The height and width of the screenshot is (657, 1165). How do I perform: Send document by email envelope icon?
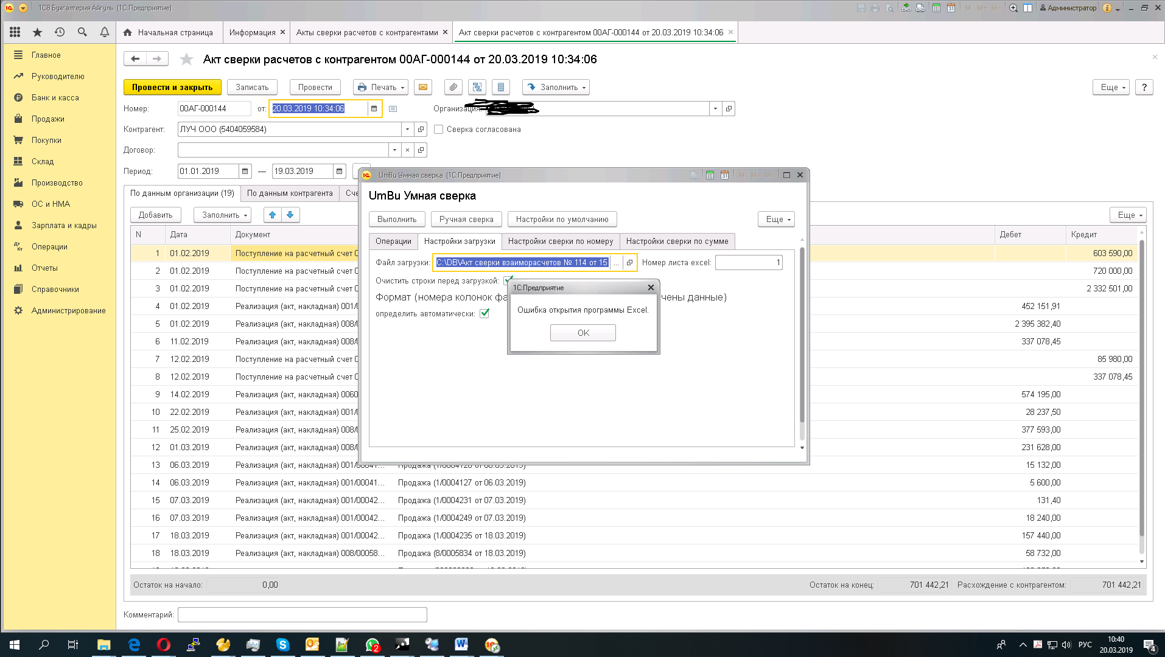pos(423,87)
